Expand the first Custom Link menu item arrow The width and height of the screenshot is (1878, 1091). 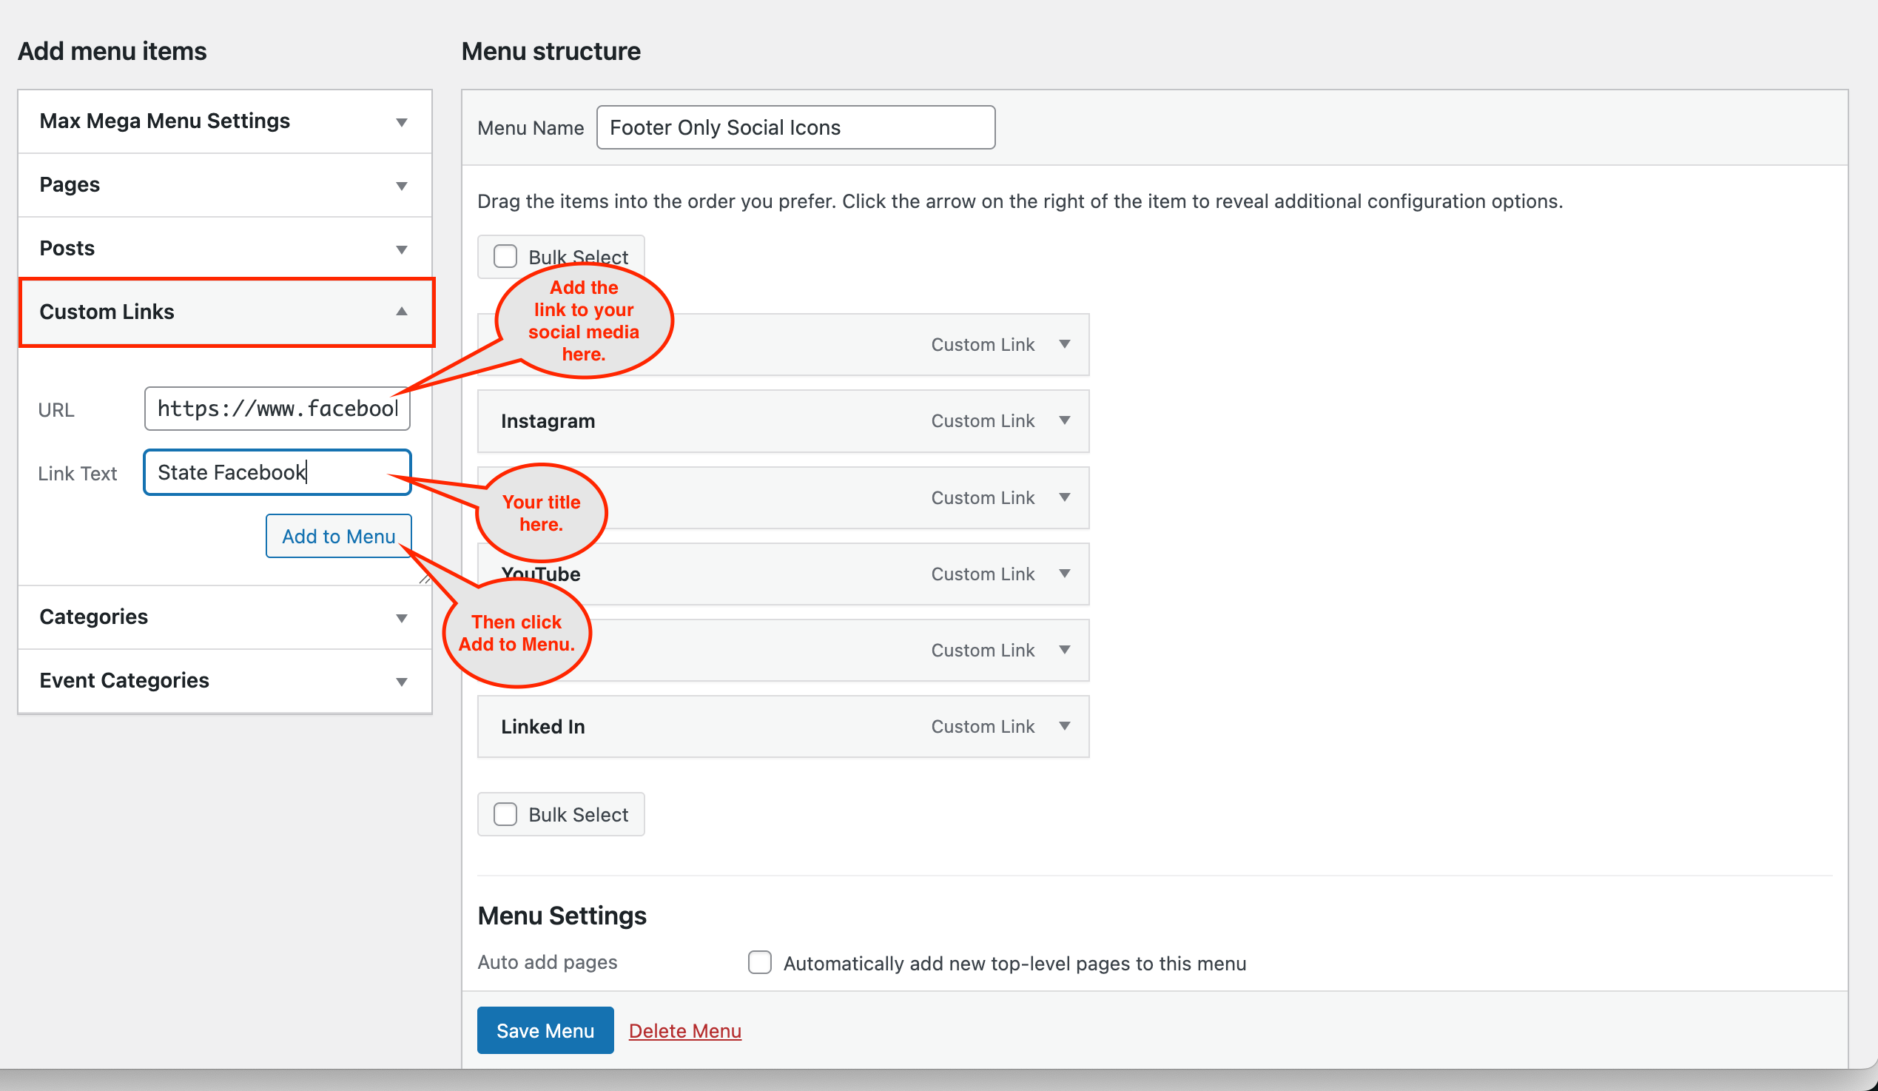(1064, 344)
